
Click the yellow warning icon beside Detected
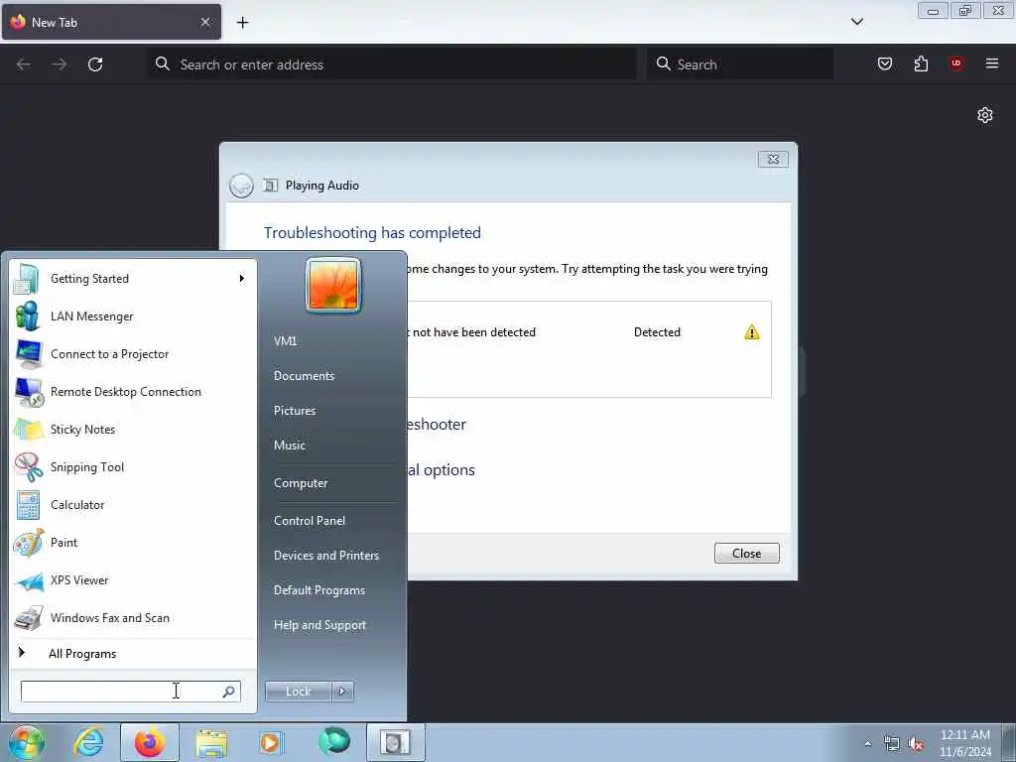pos(752,332)
